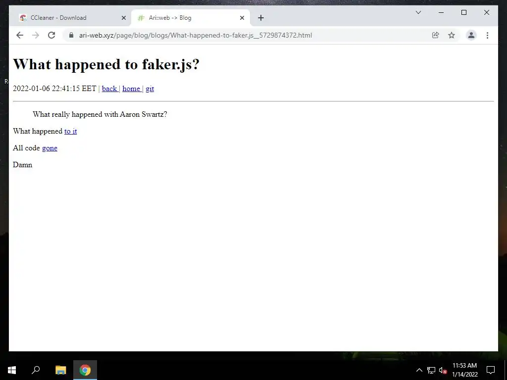Click the word 'Damn'
The height and width of the screenshot is (380, 507).
[23, 165]
